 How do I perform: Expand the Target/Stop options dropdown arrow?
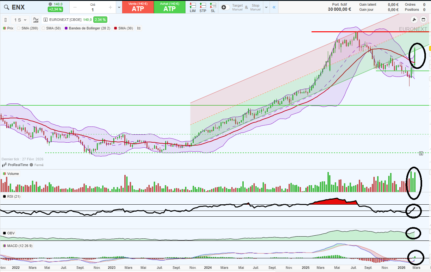(x=266, y=7)
